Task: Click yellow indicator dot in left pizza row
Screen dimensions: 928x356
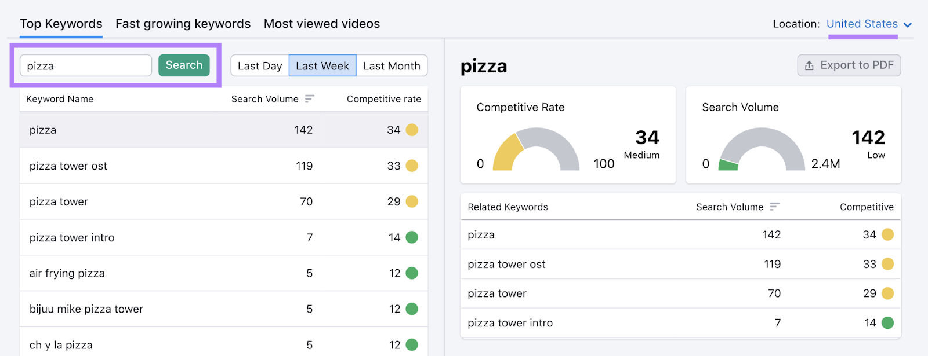Action: (412, 130)
